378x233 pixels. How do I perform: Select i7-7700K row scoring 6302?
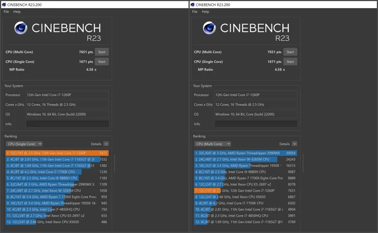[x=245, y=203]
